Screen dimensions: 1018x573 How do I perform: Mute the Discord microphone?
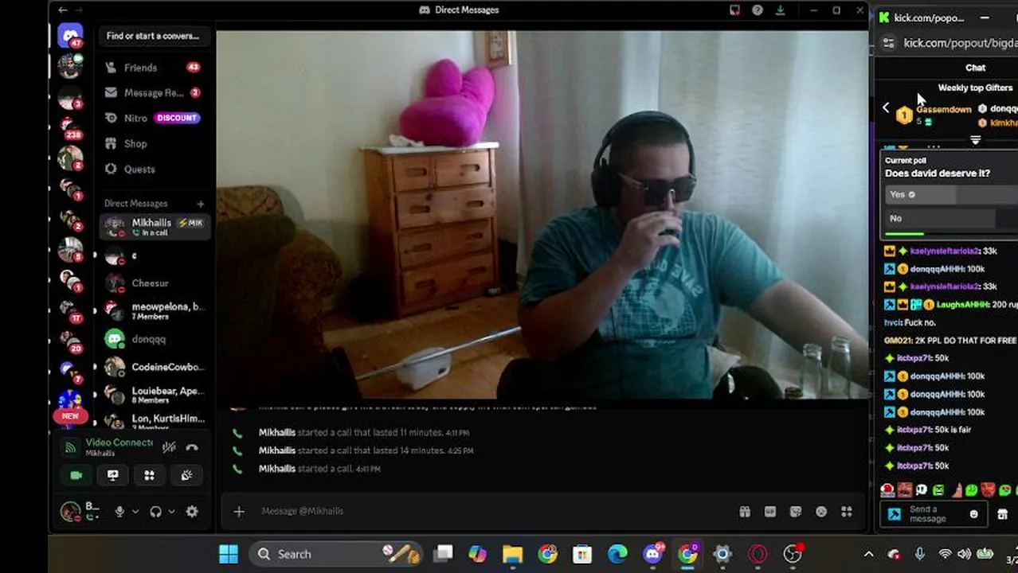(119, 512)
